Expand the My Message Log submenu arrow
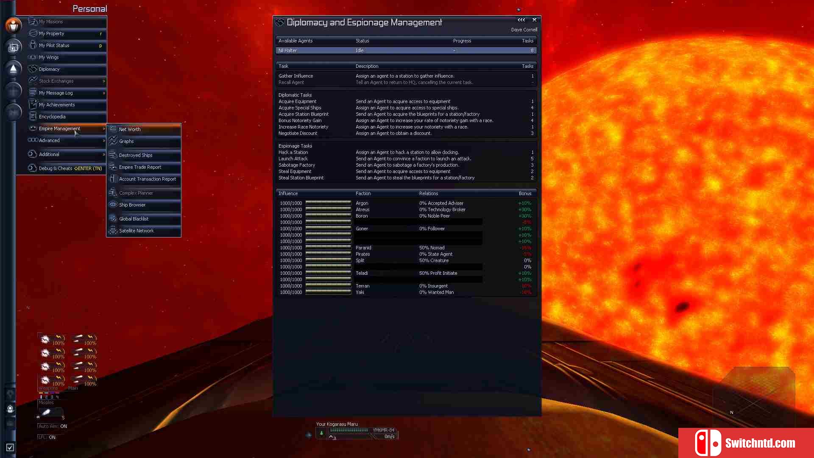 click(x=103, y=93)
